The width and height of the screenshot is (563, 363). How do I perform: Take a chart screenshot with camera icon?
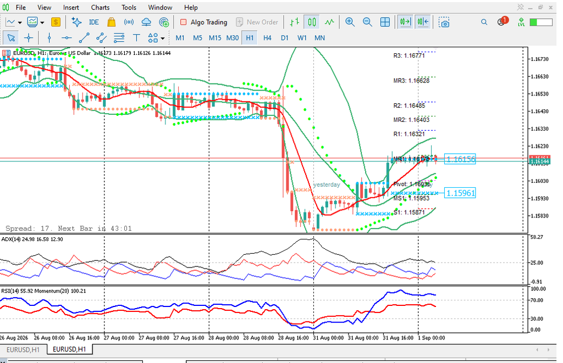[444, 22]
